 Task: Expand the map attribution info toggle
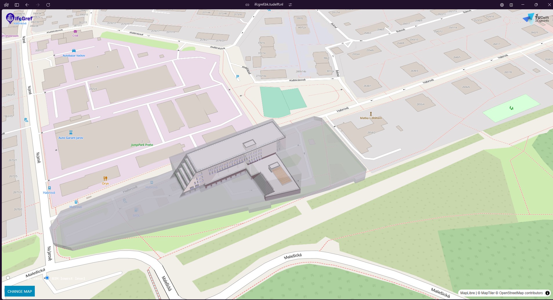[547, 293]
